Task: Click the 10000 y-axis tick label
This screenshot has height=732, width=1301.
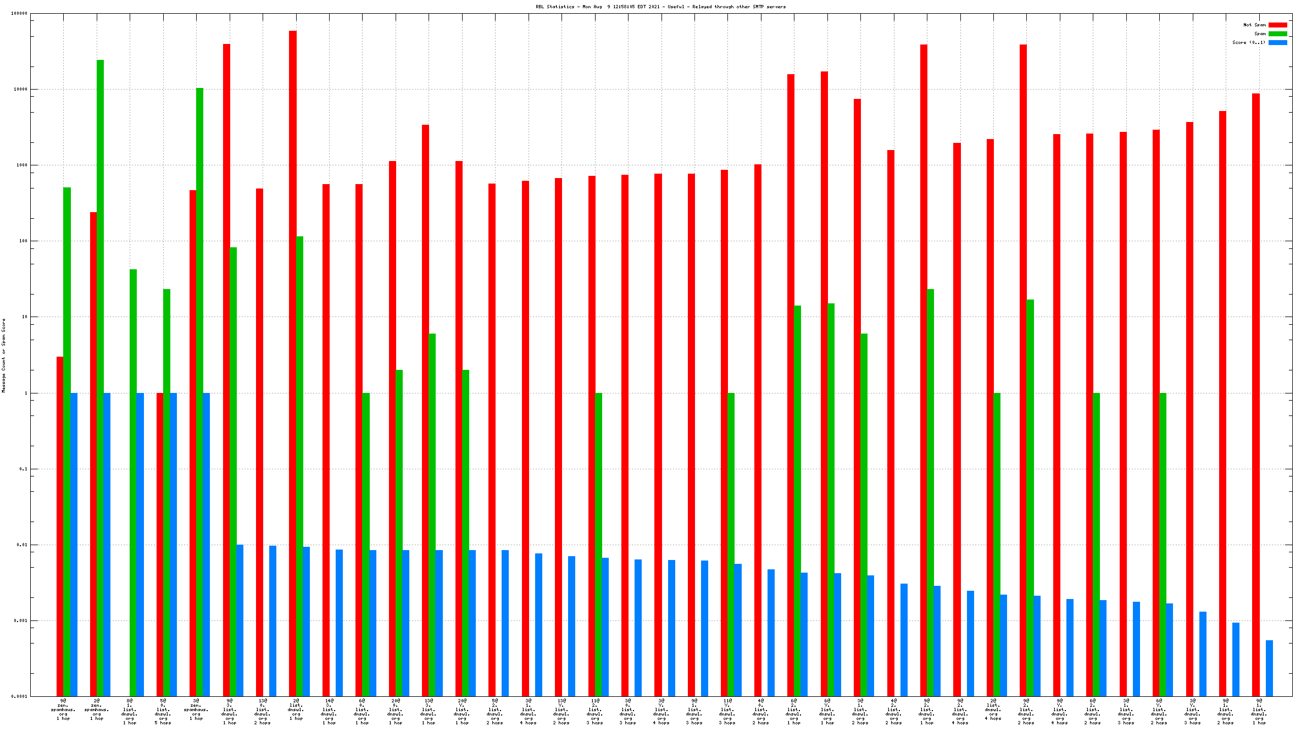Action: 19,89
